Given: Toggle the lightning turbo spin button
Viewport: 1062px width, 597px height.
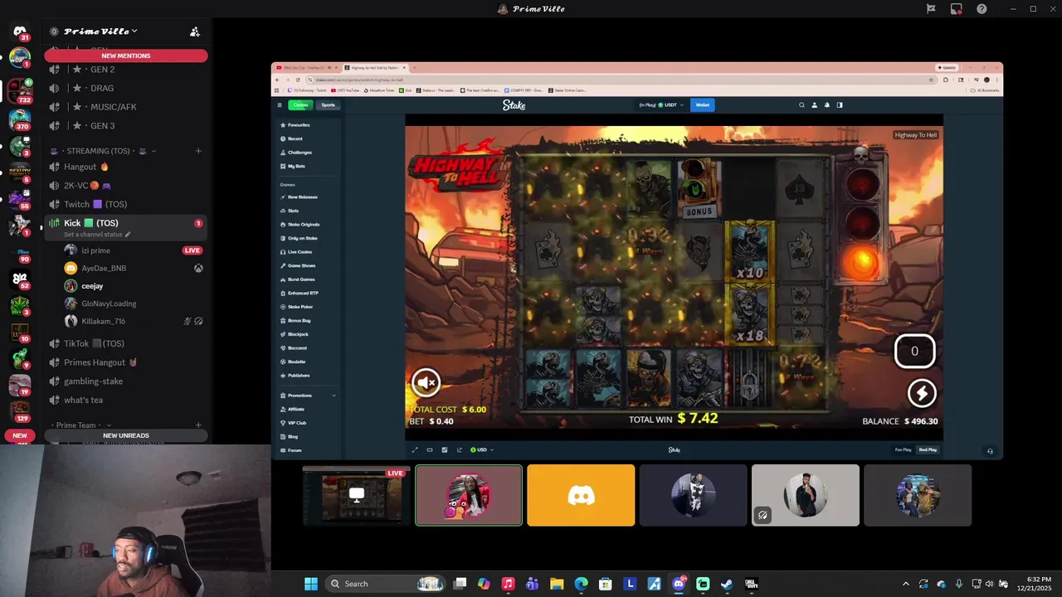Looking at the screenshot, I should coord(922,393).
